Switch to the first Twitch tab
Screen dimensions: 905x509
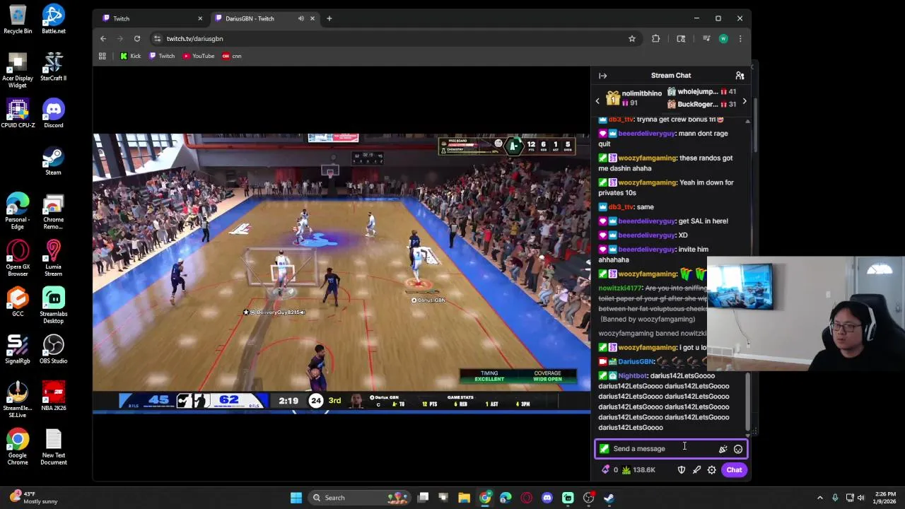(151, 18)
